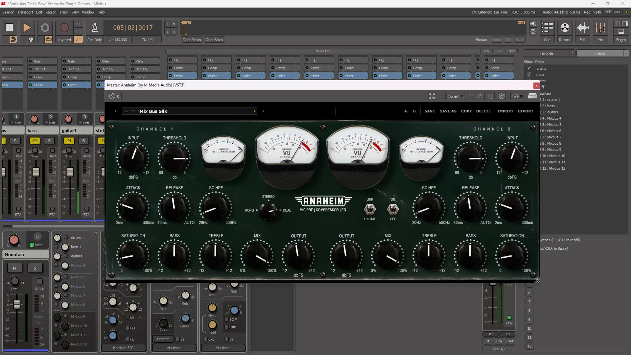Open the Track menu

tap(64, 12)
